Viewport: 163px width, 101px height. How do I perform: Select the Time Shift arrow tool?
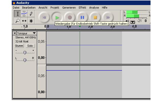coord(24,21)
